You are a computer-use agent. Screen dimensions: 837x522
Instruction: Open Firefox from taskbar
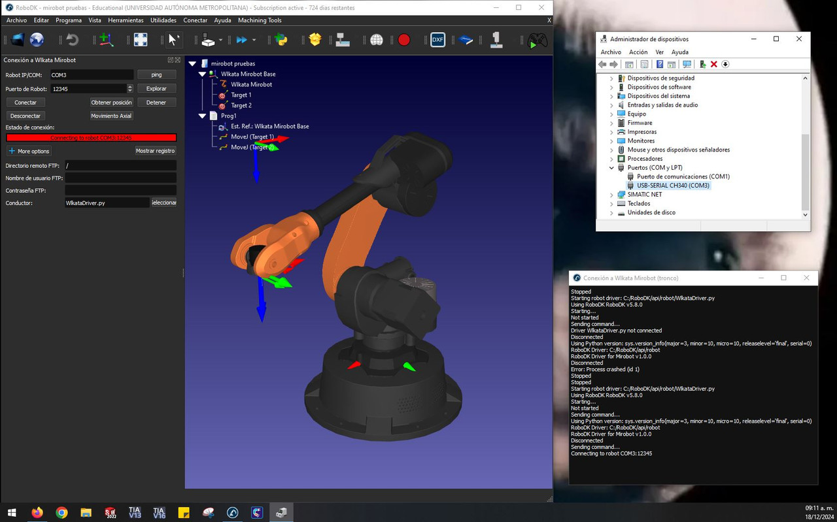(37, 513)
